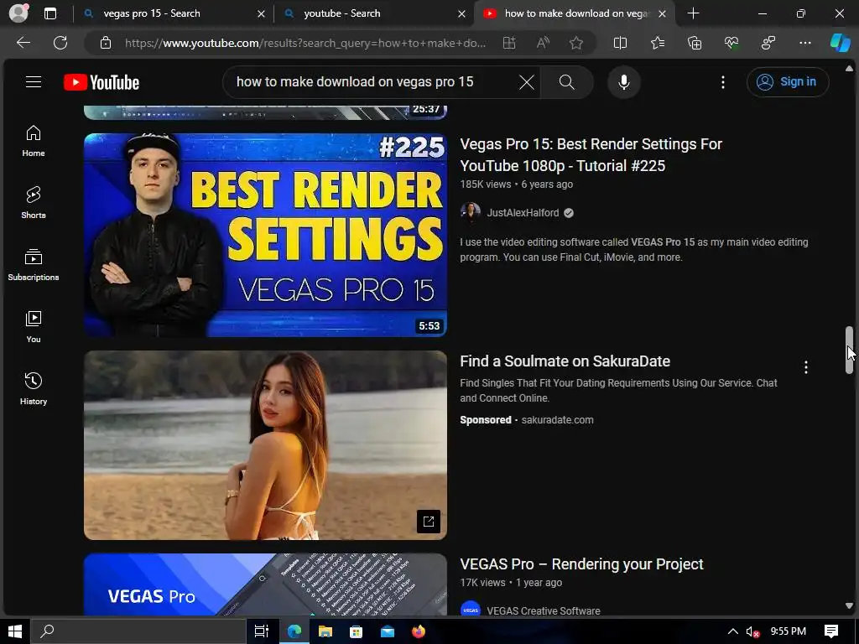Launch Firefox from taskbar
Screen dimensions: 859x644
coord(419,631)
